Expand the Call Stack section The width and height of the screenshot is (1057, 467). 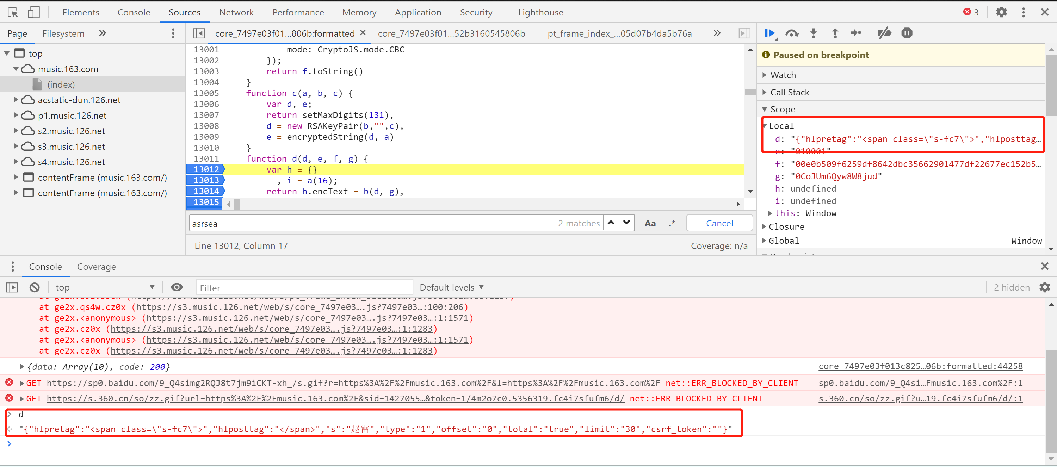(789, 92)
